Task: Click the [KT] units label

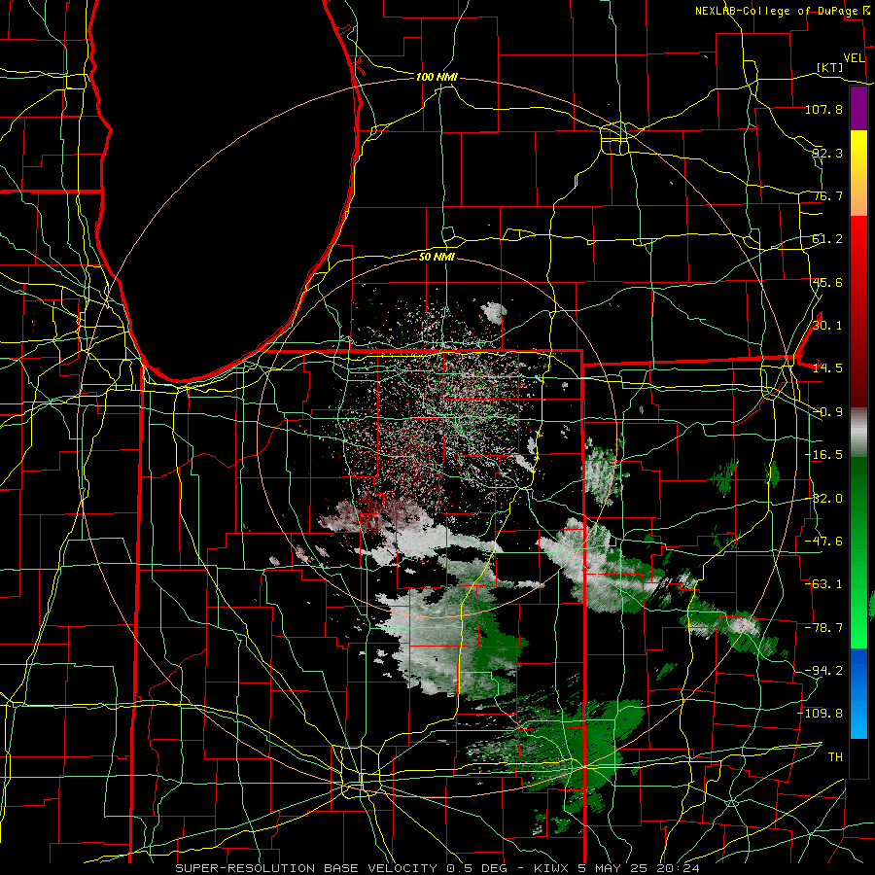Action: click(830, 67)
